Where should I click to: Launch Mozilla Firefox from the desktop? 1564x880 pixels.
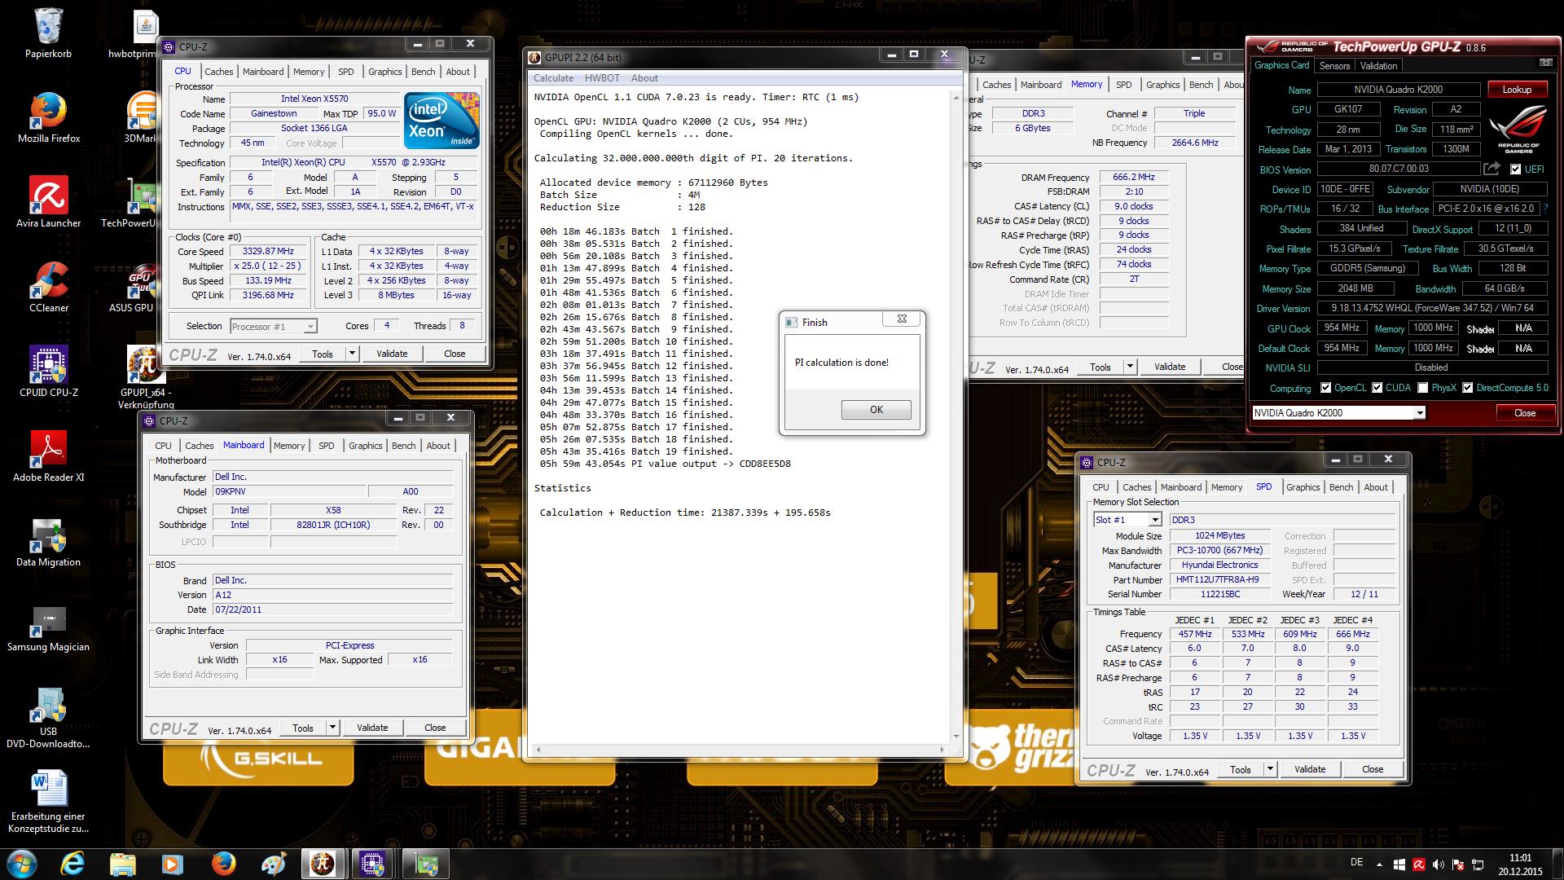point(49,119)
